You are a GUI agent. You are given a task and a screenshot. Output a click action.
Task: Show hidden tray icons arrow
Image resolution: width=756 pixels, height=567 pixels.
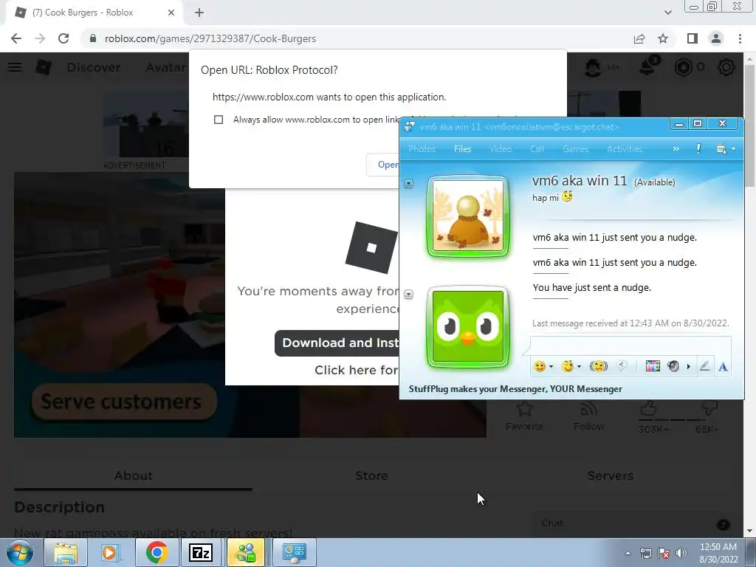tap(628, 553)
